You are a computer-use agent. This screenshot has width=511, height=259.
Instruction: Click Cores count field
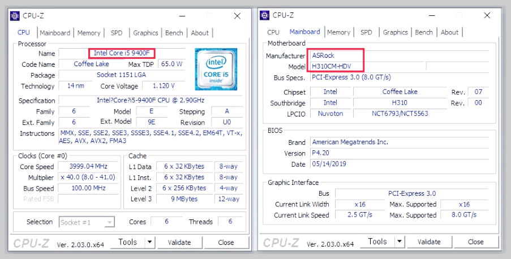click(166, 222)
